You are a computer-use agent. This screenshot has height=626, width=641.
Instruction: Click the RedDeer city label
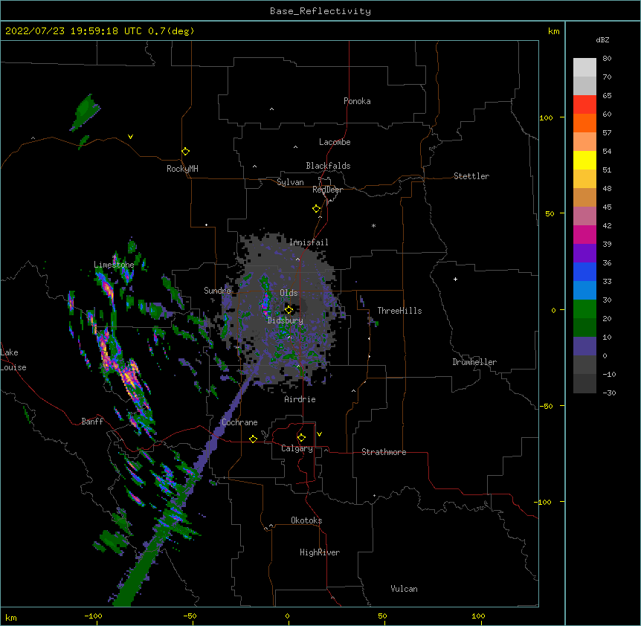click(327, 190)
